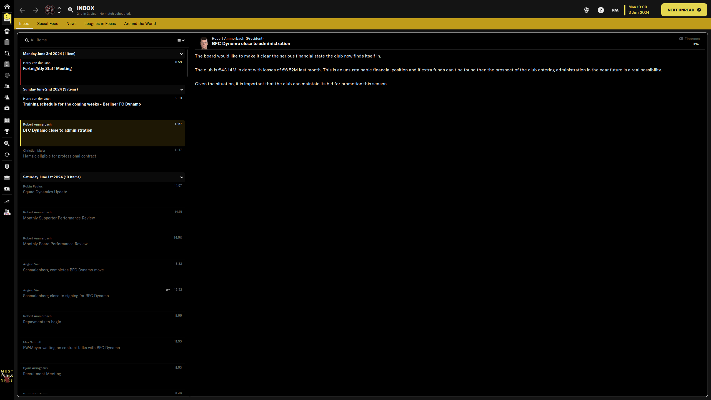This screenshot has height=400, width=711.
Task: Open the competitions trophy icon
Action: click(7, 131)
